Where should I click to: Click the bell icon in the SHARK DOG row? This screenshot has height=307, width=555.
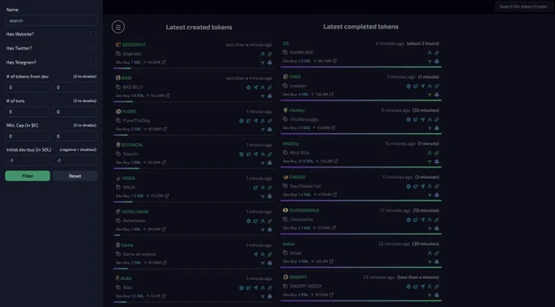(437, 61)
